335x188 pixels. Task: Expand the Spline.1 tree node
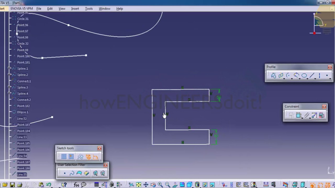[x=9, y=68]
